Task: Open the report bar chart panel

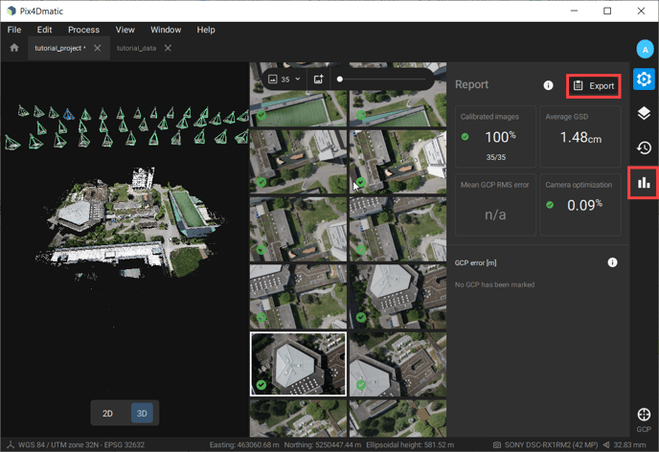Action: point(644,182)
